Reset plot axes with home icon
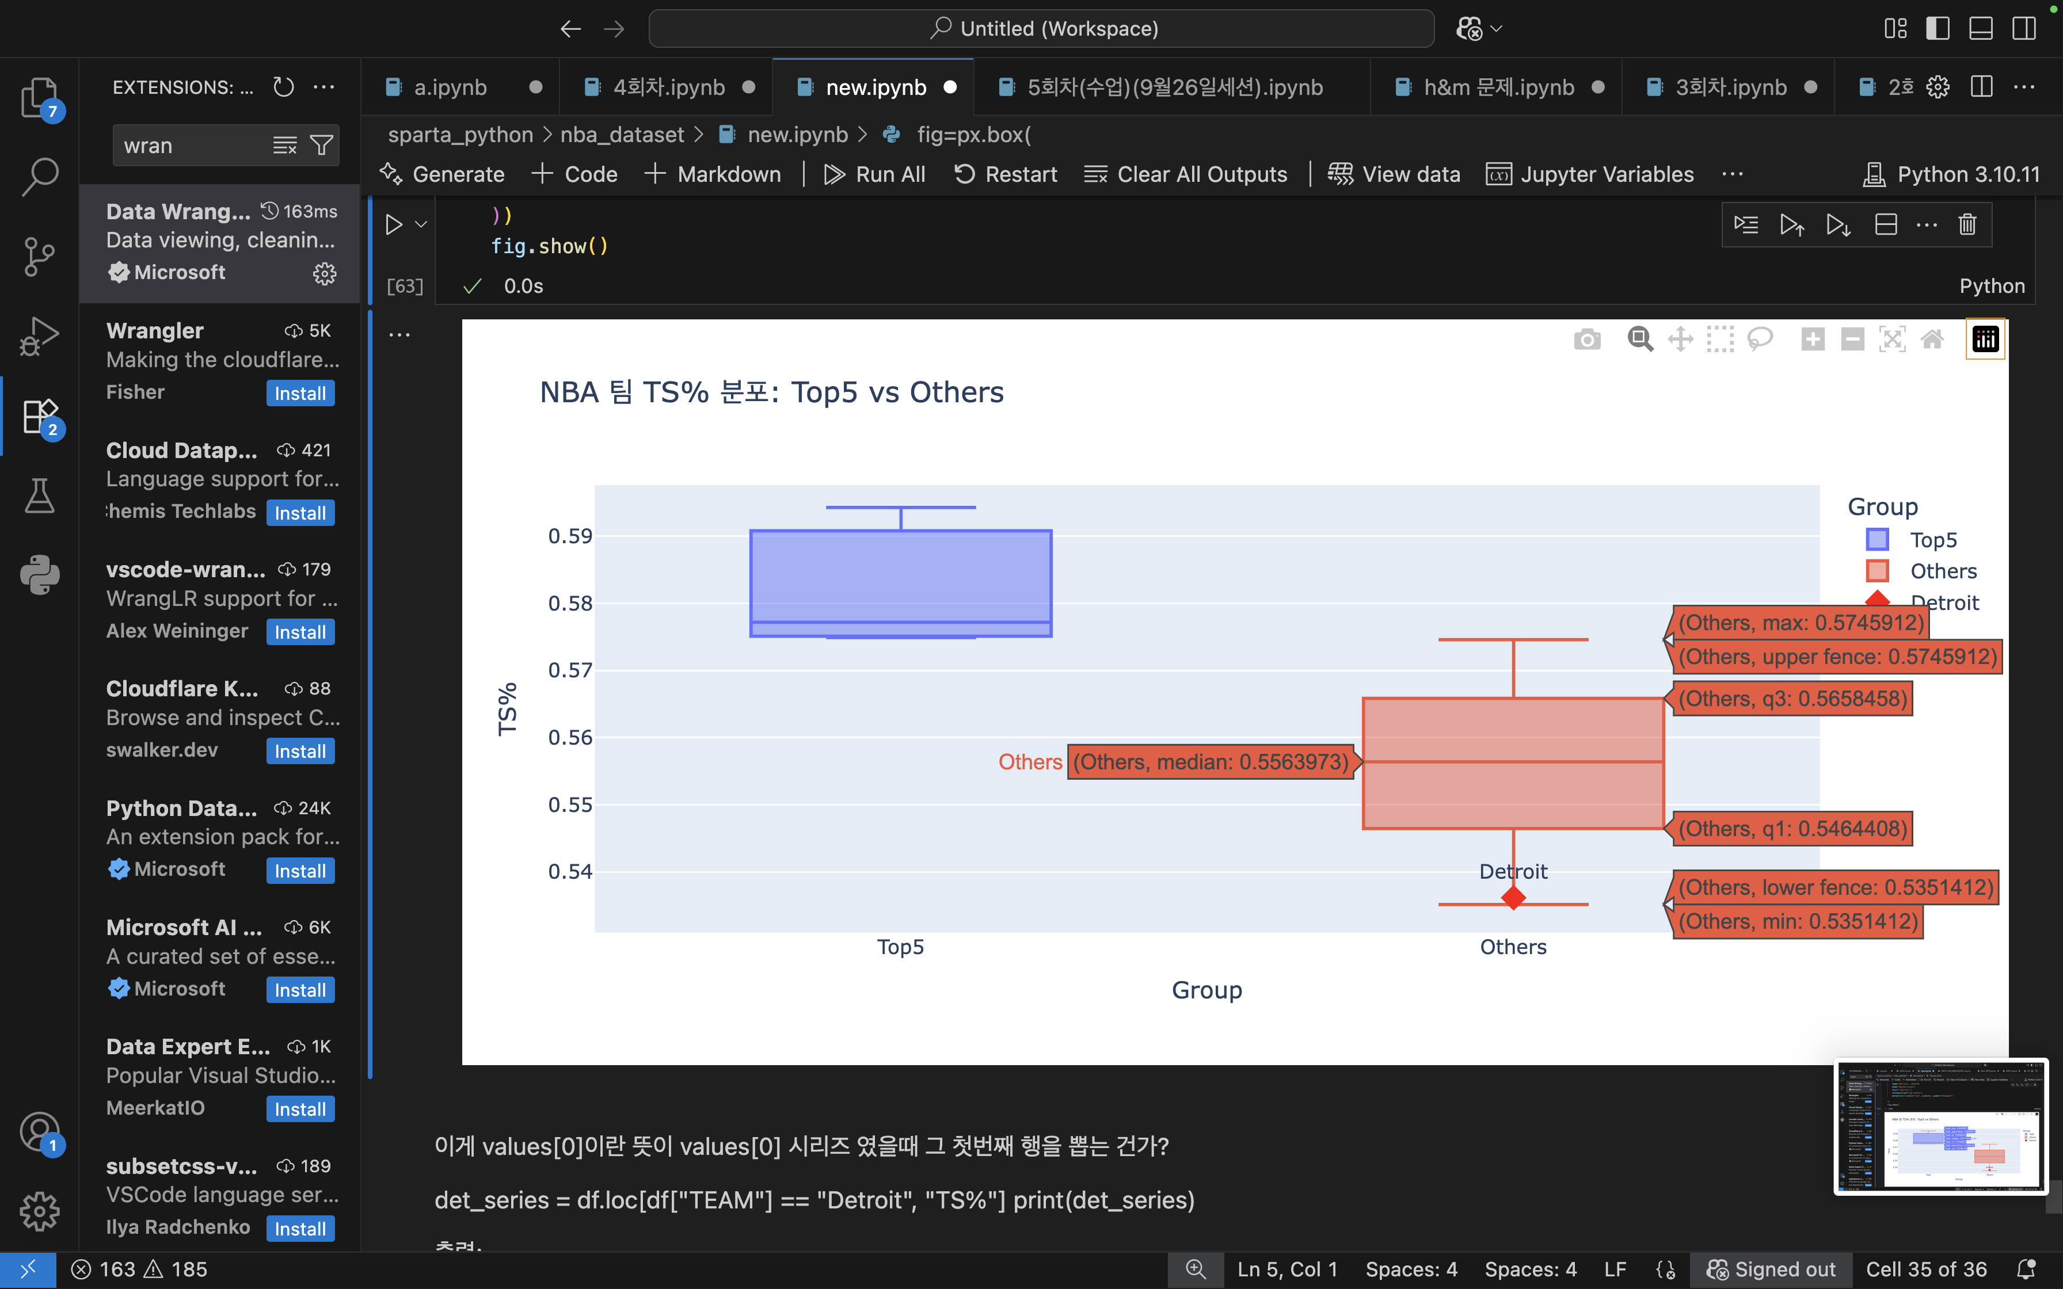This screenshot has height=1289, width=2063. pos(1932,340)
